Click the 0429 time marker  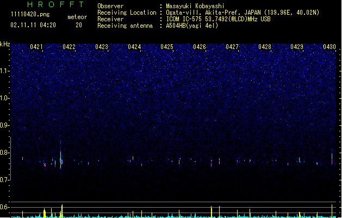click(x=297, y=47)
